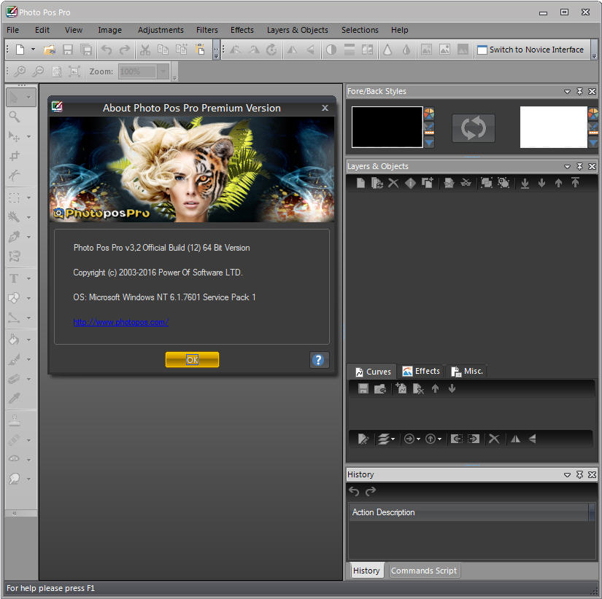Open the New document dropdown arrow

point(33,50)
